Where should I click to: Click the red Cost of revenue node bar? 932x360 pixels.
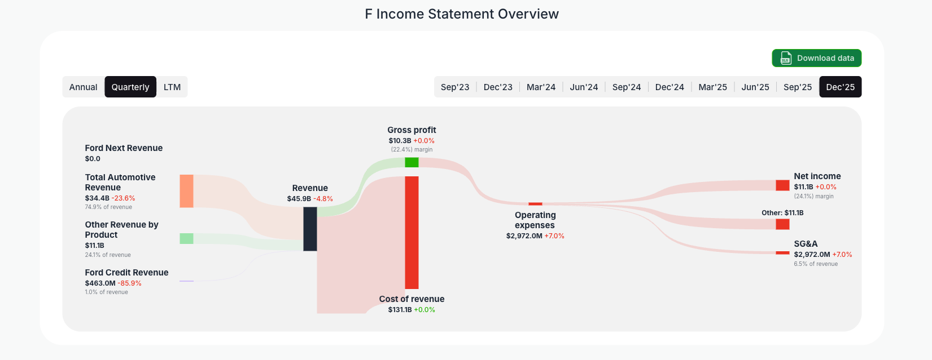(411, 231)
